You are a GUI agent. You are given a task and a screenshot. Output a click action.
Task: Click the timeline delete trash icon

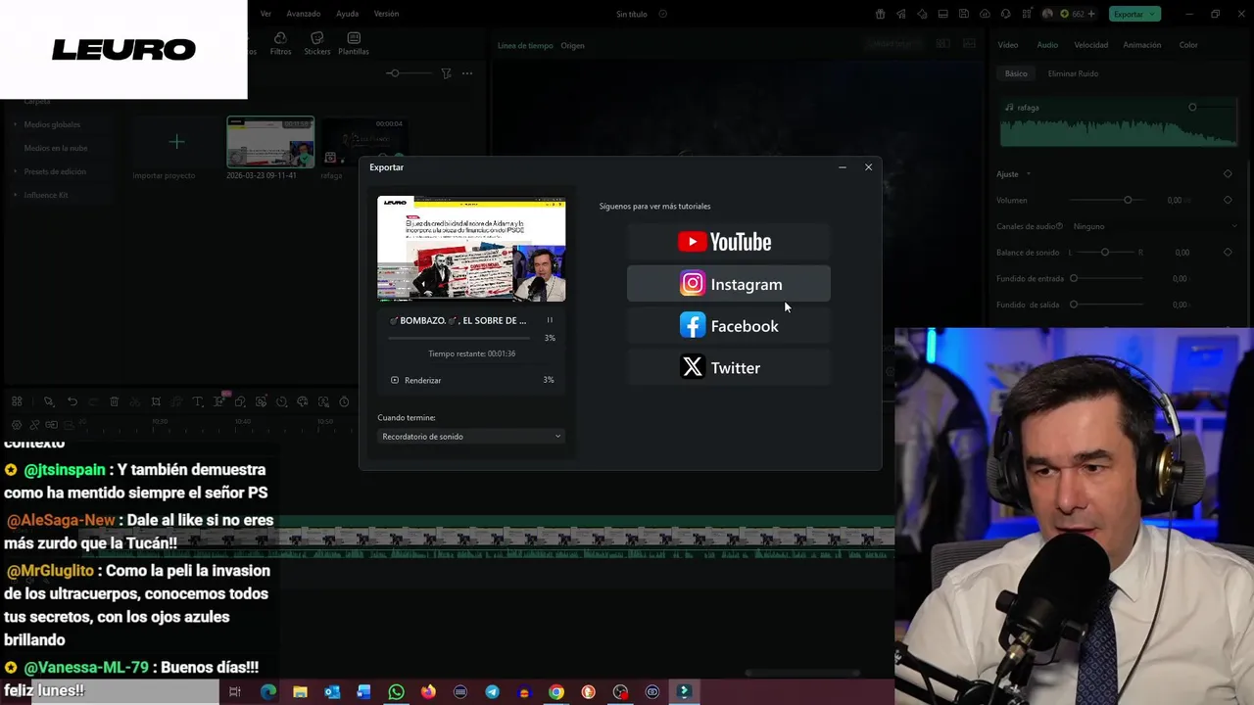tap(114, 401)
